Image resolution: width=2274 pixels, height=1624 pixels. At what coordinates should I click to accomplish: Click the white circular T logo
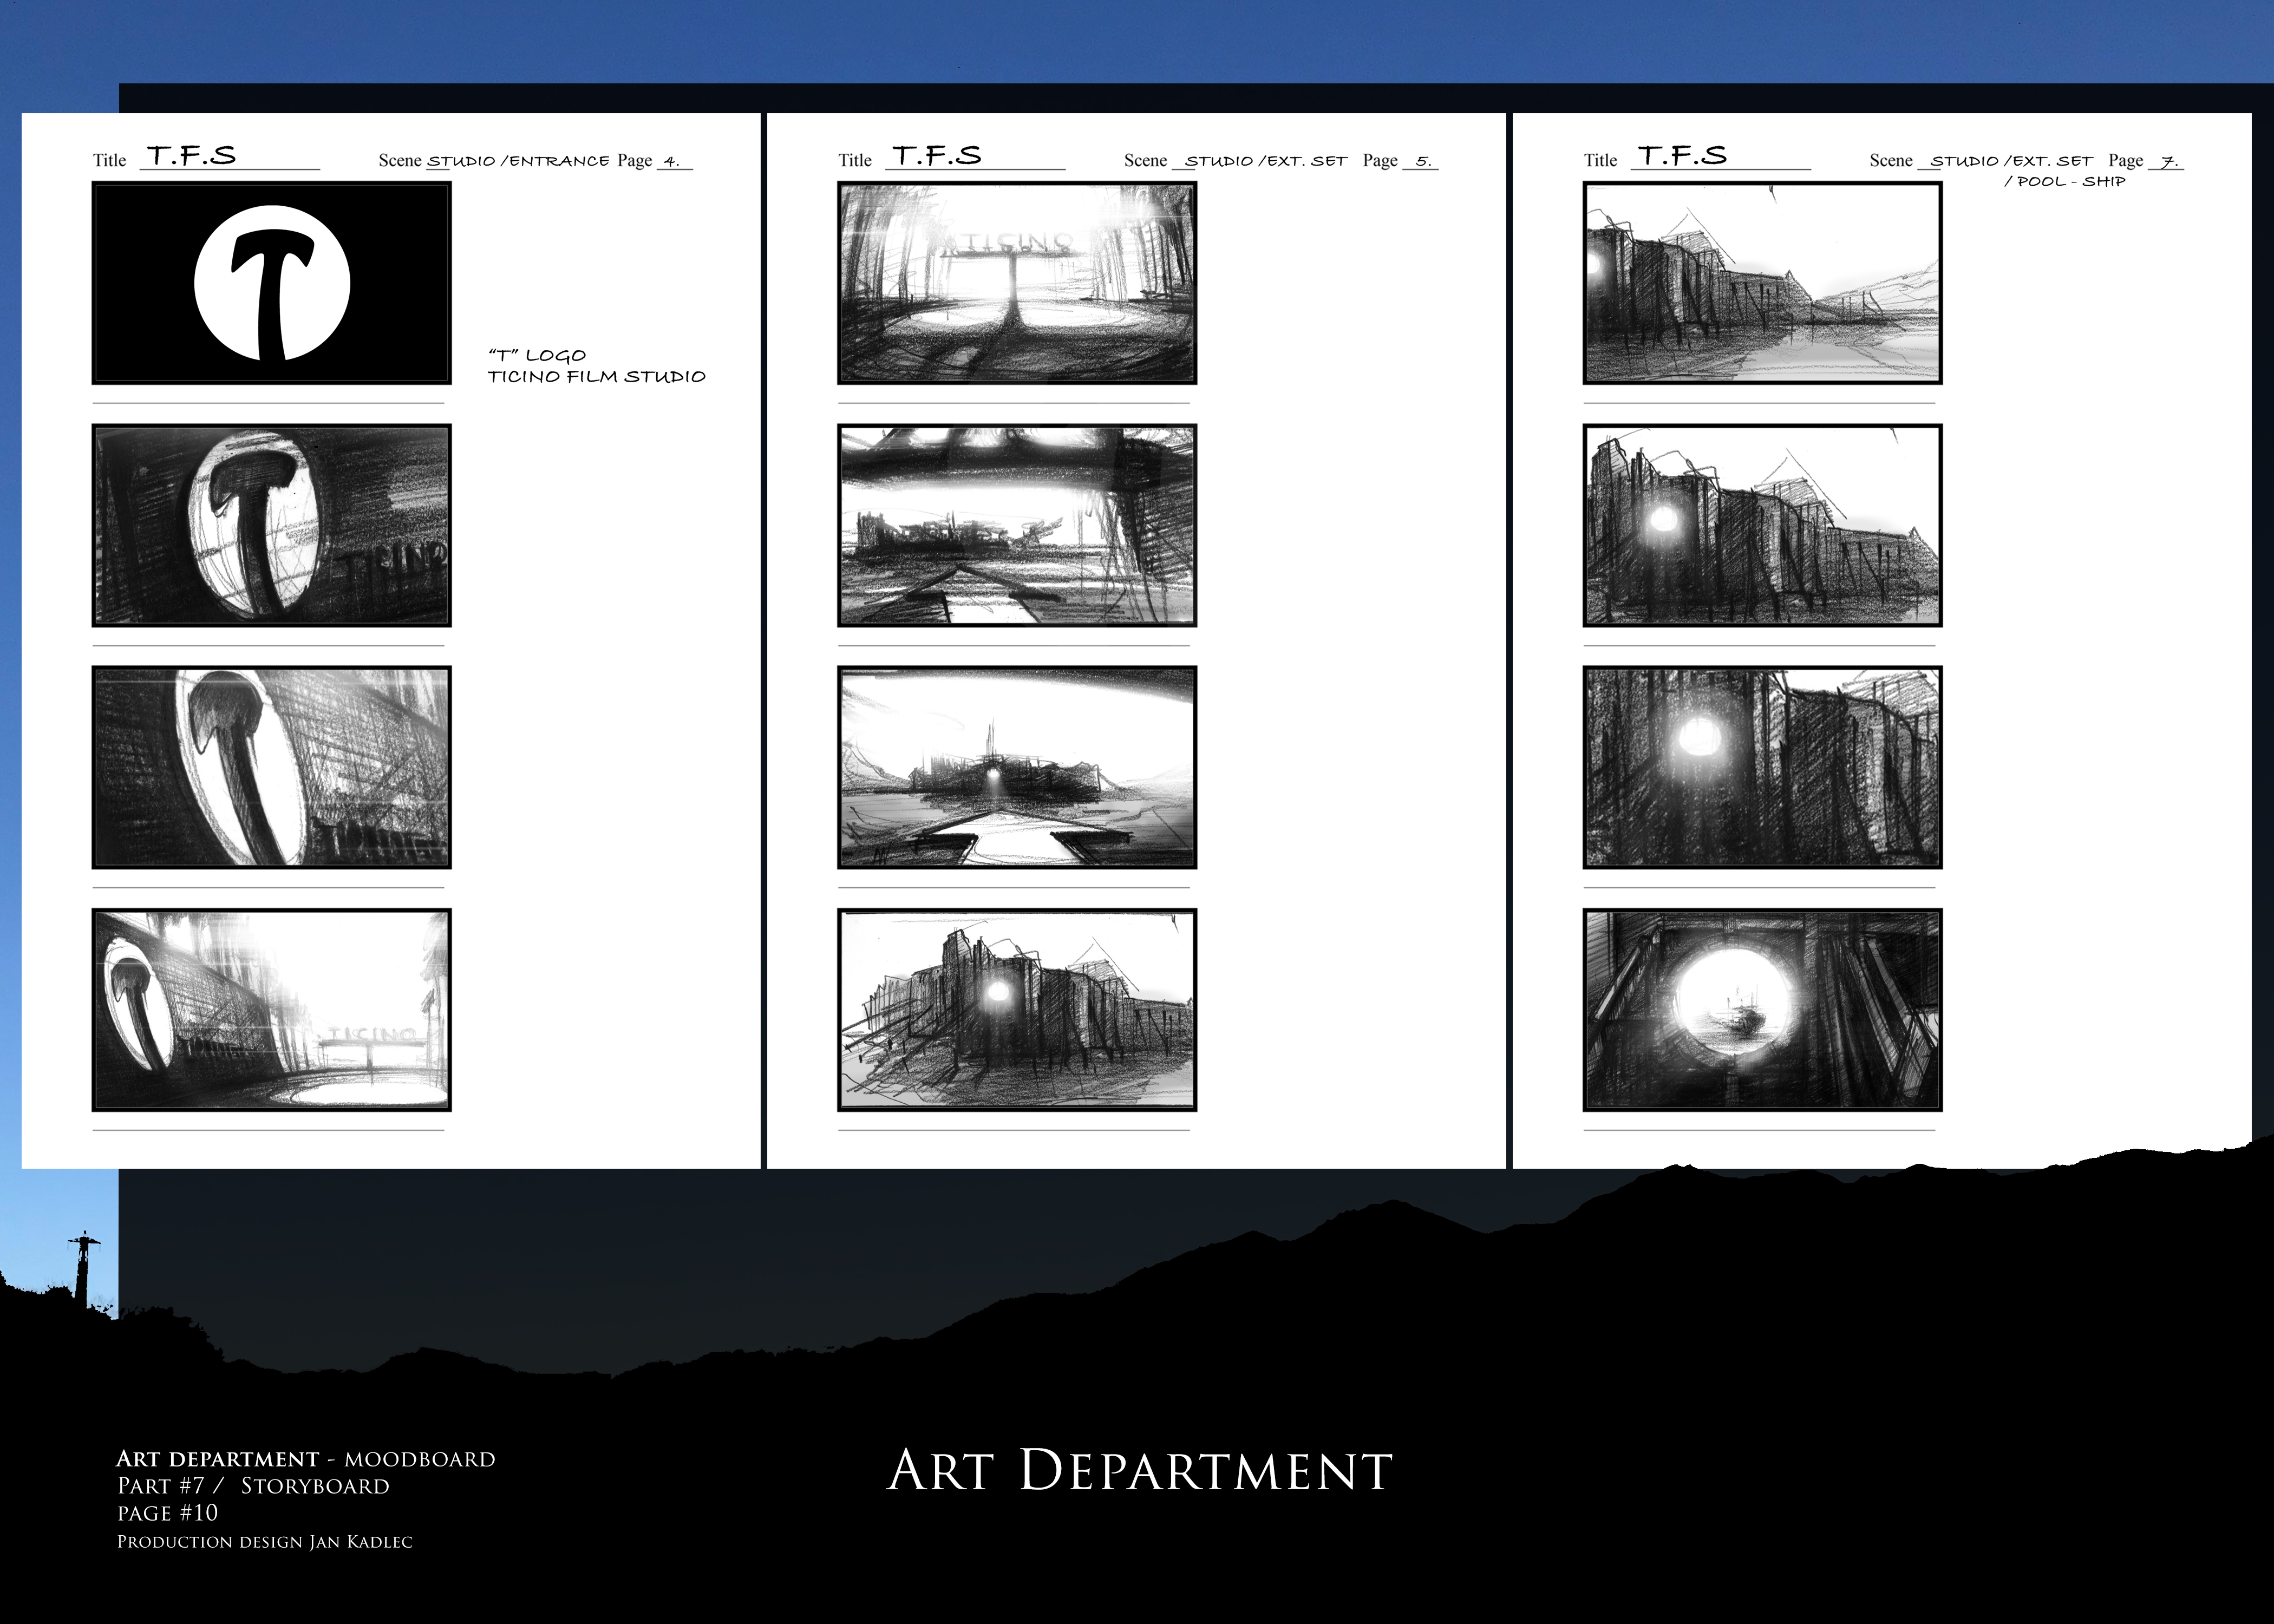pyautogui.click(x=272, y=283)
